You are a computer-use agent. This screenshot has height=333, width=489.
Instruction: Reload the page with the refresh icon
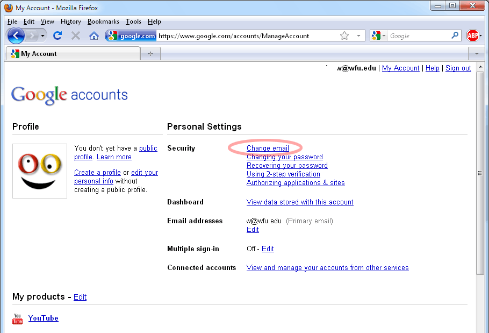pyautogui.click(x=57, y=36)
